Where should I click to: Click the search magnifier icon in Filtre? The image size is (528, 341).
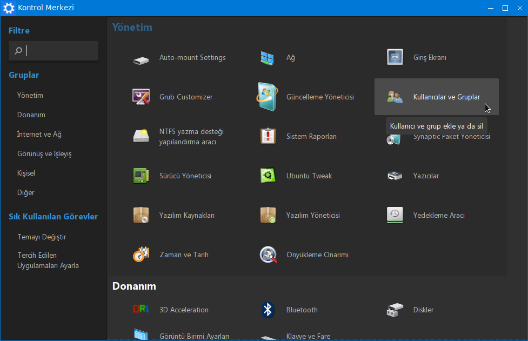[18, 51]
